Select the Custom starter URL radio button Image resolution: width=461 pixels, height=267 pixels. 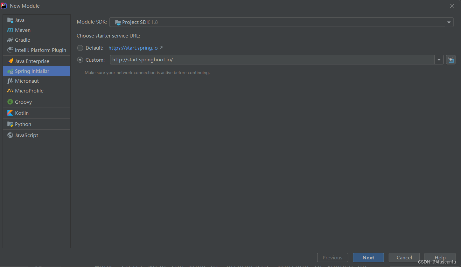click(x=80, y=60)
